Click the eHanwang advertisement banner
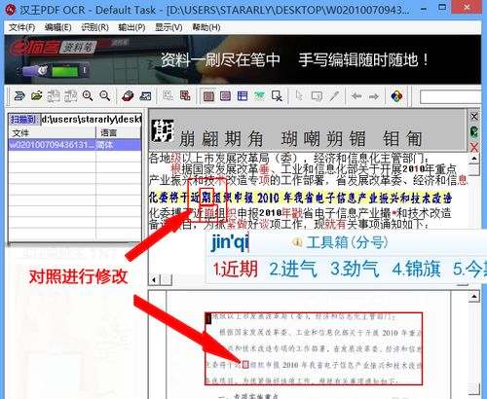Image resolution: width=487 pixels, height=399 pixels. [x=243, y=59]
